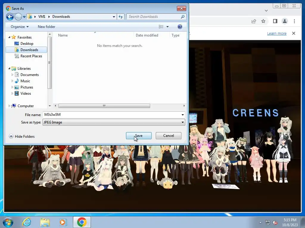The image size is (305, 228).
Task: Click the navigation pane scroll down arrow
Action: (x=50, y=106)
